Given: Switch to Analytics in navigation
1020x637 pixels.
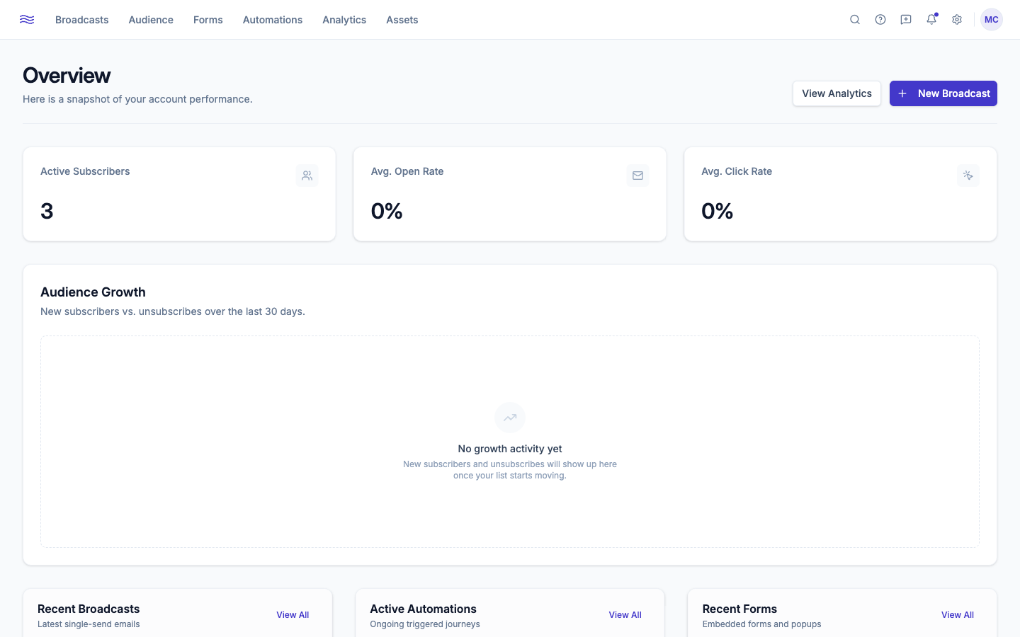Looking at the screenshot, I should tap(344, 20).
